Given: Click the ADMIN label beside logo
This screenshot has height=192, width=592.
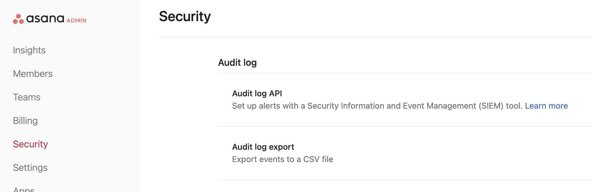Looking at the screenshot, I should [x=76, y=21].
